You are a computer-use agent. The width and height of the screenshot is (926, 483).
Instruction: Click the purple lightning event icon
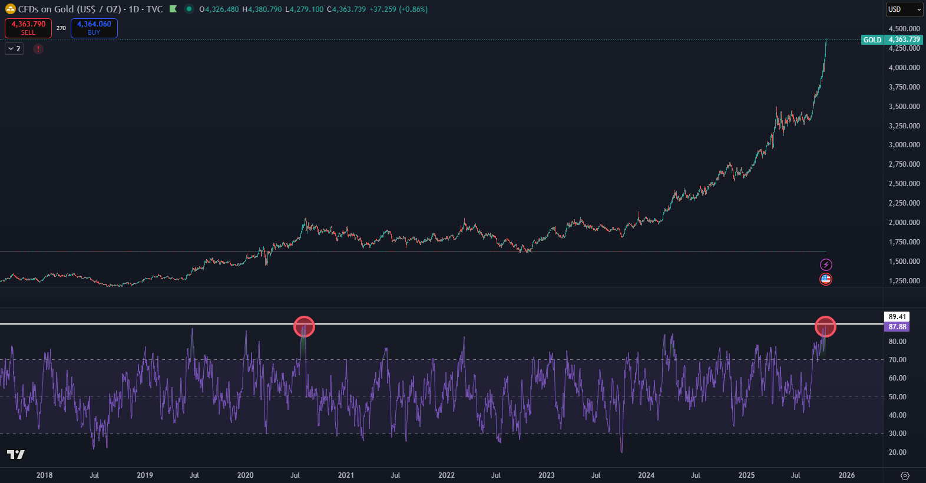pos(826,265)
